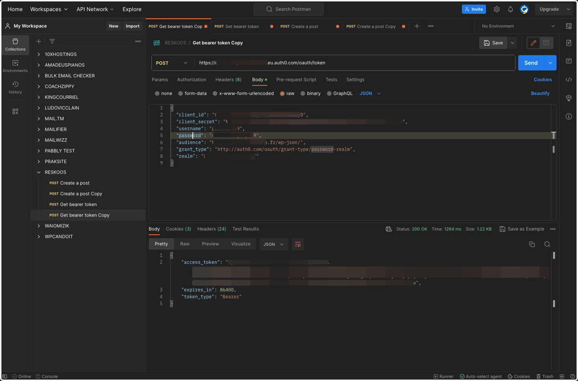The image size is (578, 381).
Task: Switch to the Pre-request Script tab
Action: pos(296,80)
